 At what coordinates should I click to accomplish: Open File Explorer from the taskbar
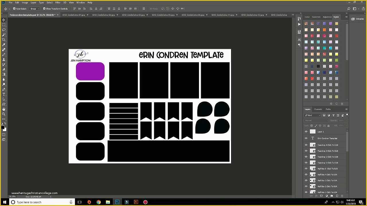point(108,202)
